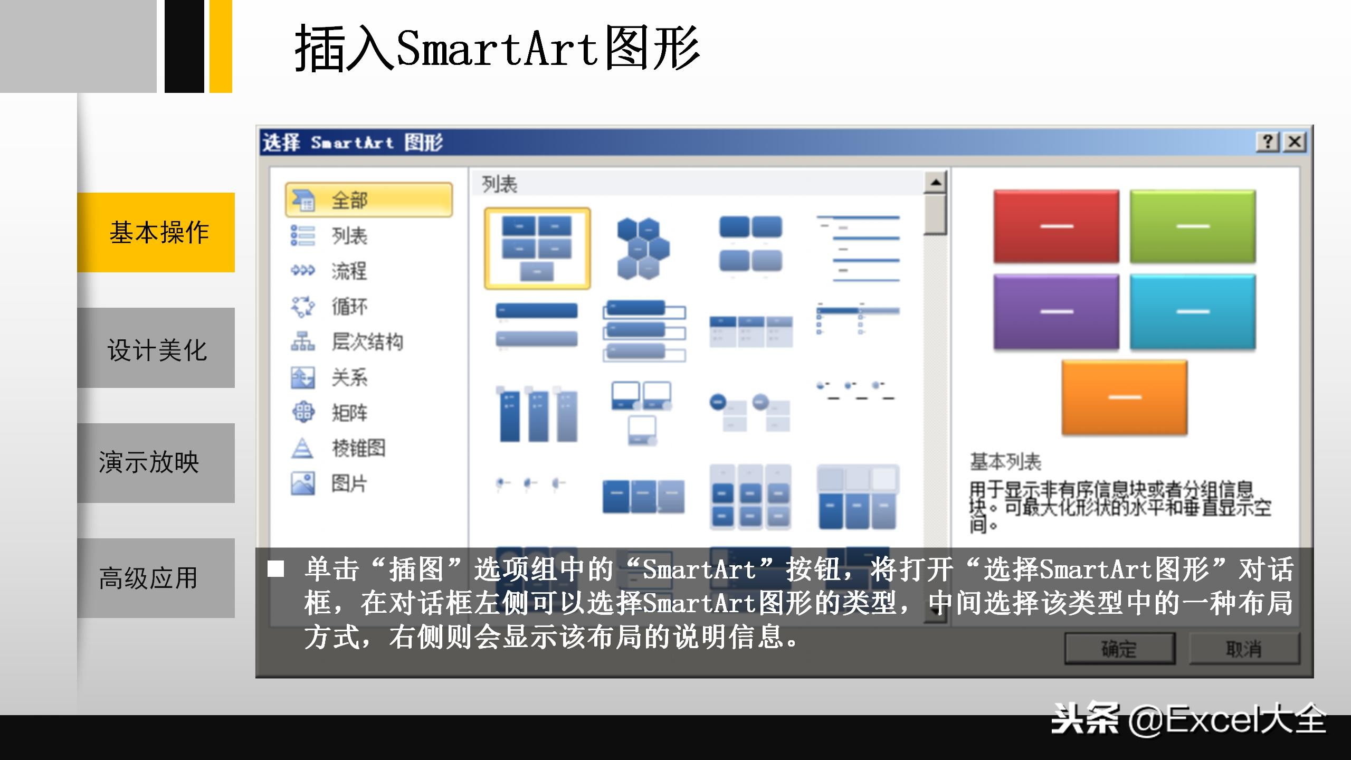Select the 列表 category icon
Image resolution: width=1351 pixels, height=760 pixels.
click(302, 235)
